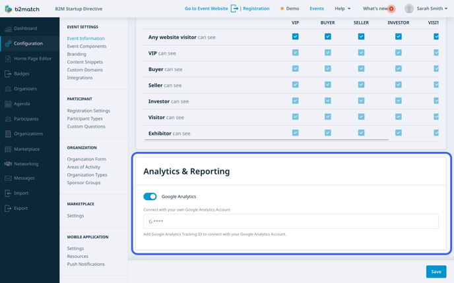Click the Import sidebar icon
The height and width of the screenshot is (283, 454).
(x=8, y=193)
